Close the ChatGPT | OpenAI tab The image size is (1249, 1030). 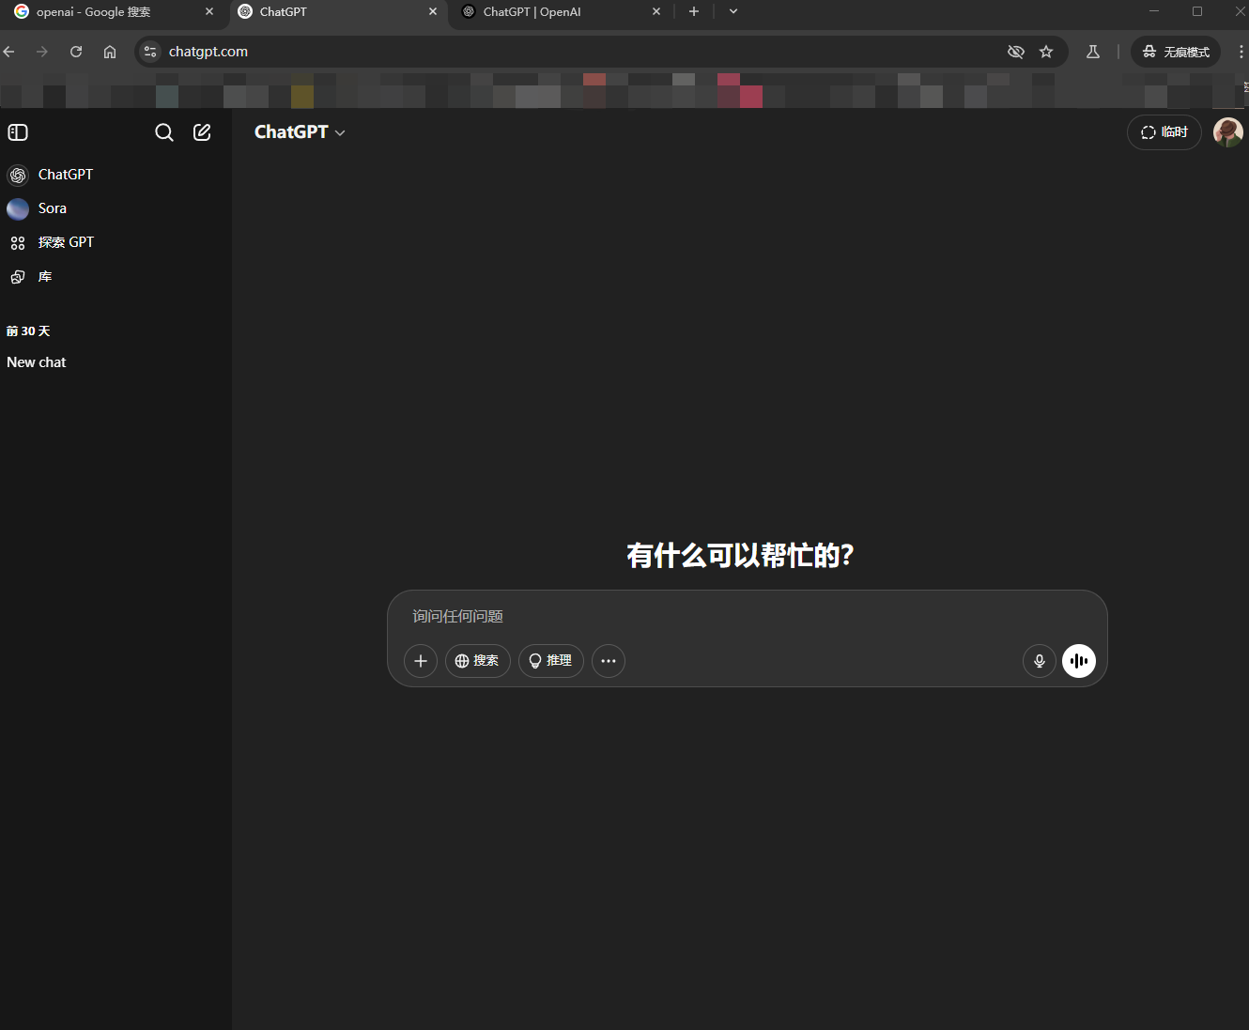[656, 12]
